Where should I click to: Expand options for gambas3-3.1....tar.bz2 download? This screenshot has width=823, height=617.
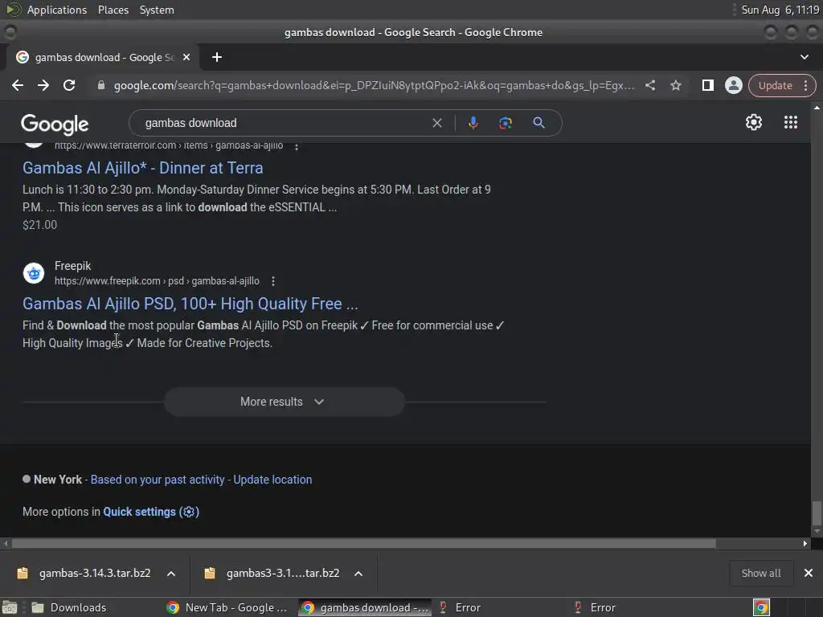point(358,574)
